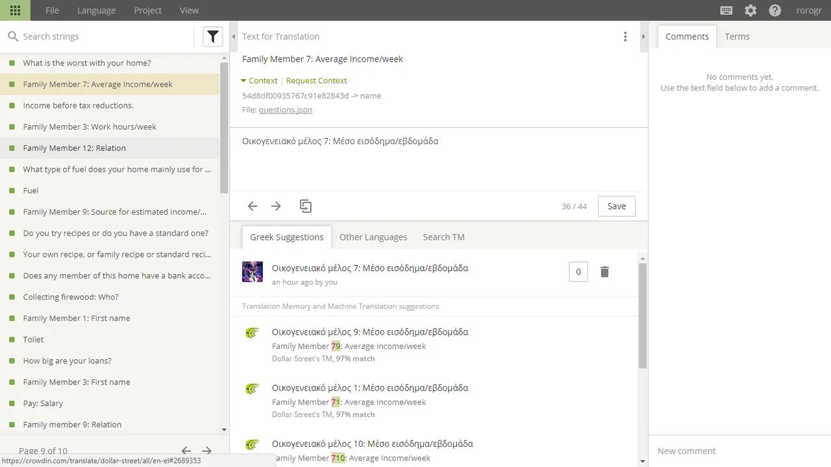
Task: Open the keyboard shortcuts icon
Action: 726,10
